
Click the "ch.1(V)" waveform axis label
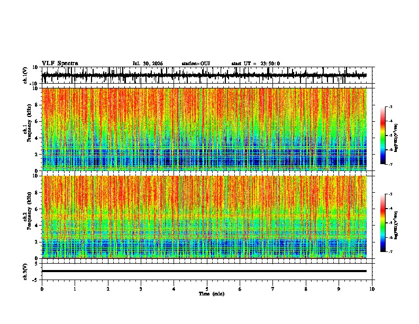tap(25, 75)
